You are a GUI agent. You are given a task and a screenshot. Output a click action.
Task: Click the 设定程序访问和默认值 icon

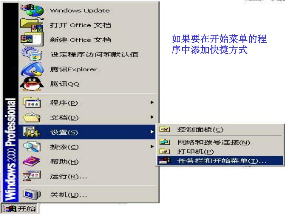coord(31,54)
